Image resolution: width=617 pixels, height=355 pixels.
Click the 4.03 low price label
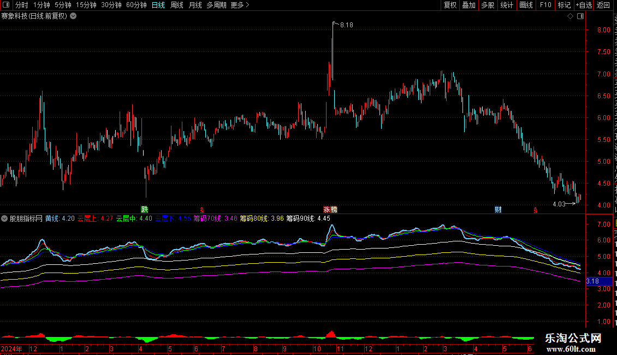pos(559,204)
